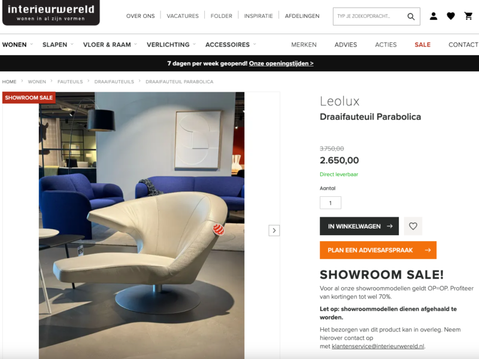
Task: Click the In Winkelwagen button
Action: (x=359, y=226)
